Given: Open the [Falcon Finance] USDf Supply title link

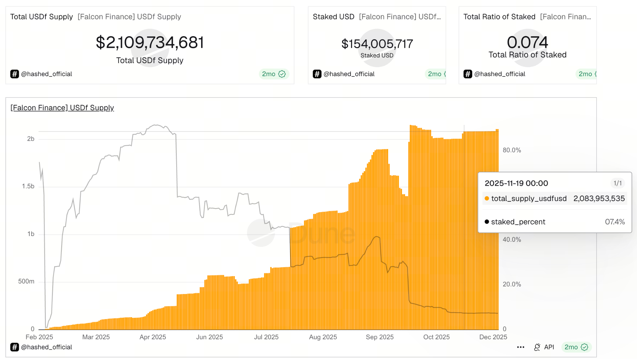Looking at the screenshot, I should (x=62, y=108).
